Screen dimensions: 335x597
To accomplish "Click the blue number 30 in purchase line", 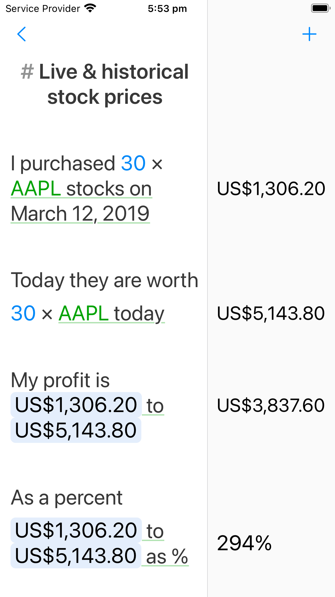I will coord(133,163).
